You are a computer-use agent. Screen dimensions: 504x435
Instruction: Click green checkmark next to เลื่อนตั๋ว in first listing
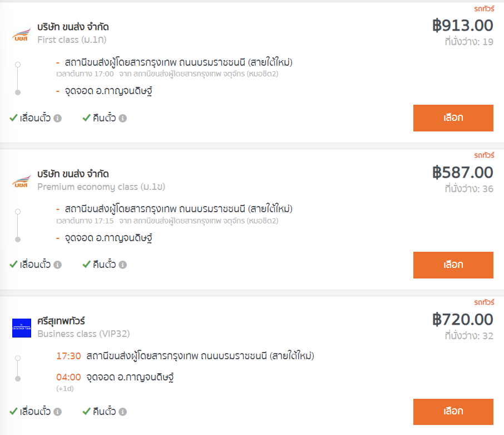coord(13,118)
